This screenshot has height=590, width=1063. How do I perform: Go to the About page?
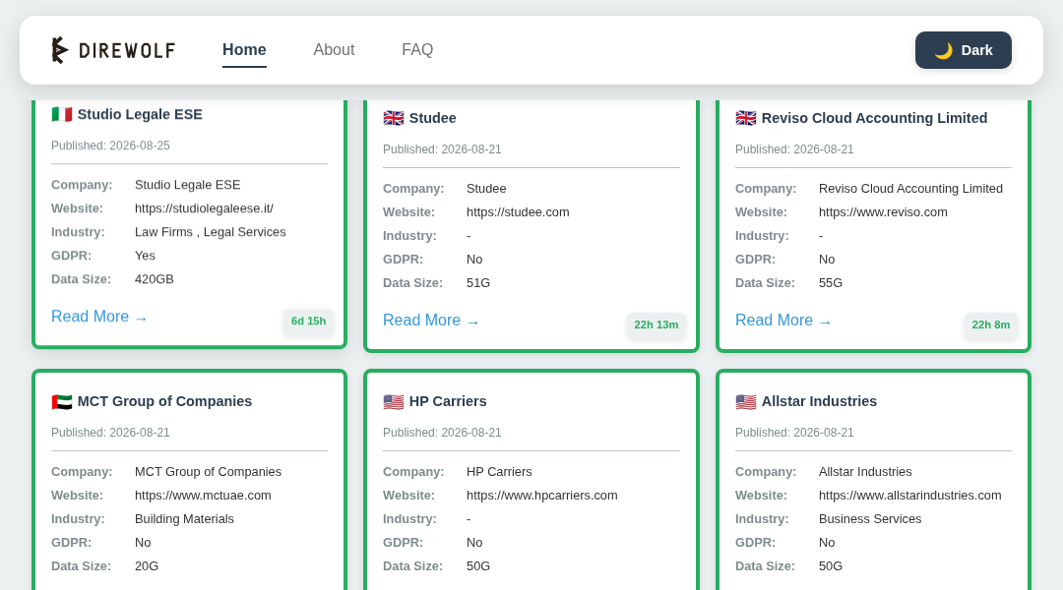point(334,50)
